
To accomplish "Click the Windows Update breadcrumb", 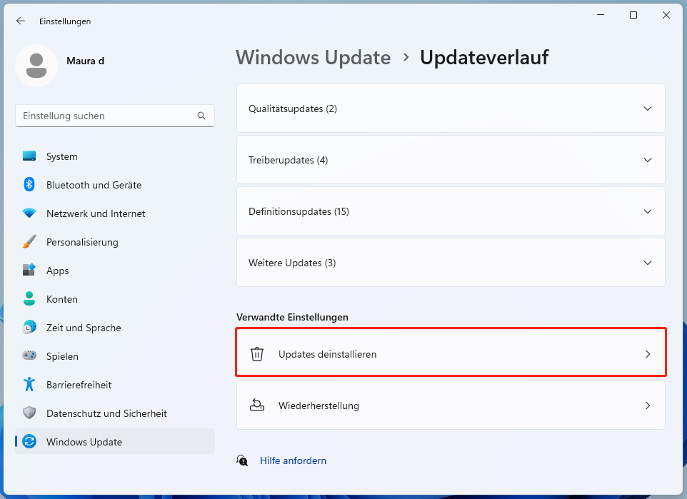I will pyautogui.click(x=313, y=57).
